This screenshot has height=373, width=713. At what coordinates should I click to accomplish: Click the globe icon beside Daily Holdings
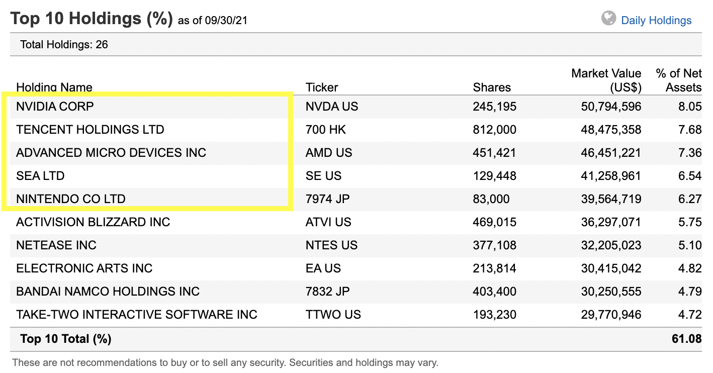coord(608,19)
